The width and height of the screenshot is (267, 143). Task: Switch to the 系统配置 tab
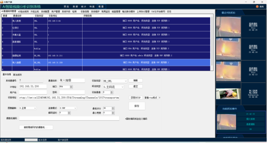(45, 12)
